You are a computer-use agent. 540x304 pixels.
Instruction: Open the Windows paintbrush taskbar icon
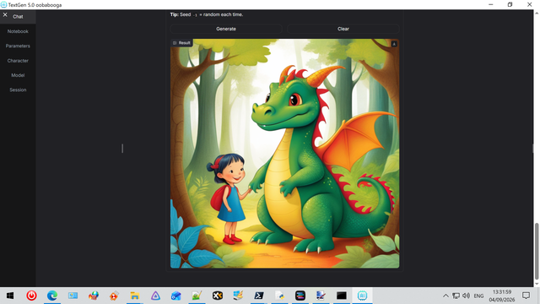(x=238, y=296)
